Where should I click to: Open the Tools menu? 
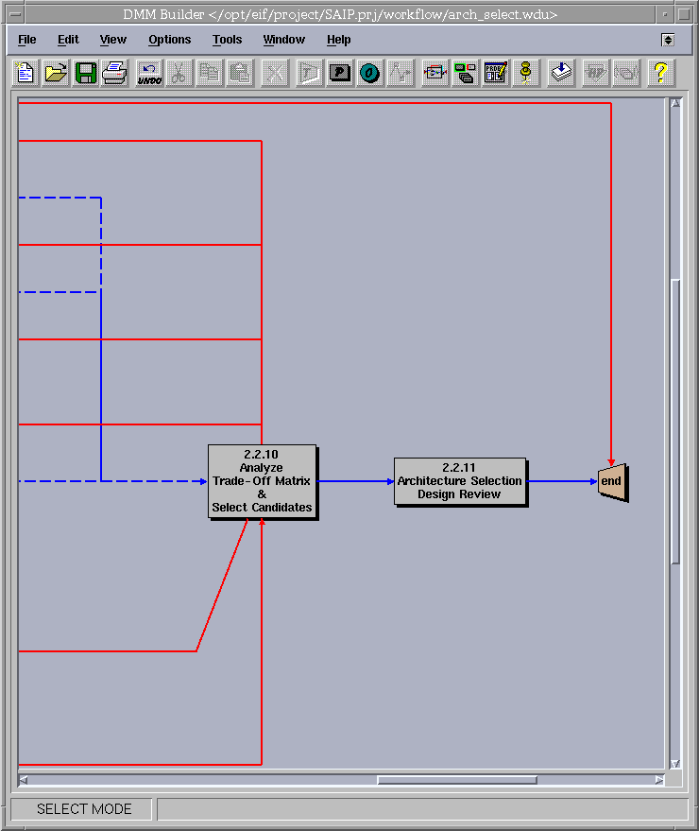coord(227,40)
